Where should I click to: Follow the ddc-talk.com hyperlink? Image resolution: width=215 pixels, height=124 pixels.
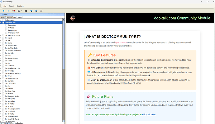pyautogui.click(x=149, y=114)
